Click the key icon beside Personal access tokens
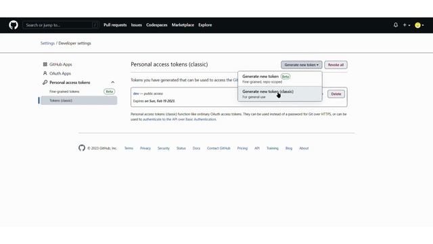This screenshot has width=433, height=244. [x=45, y=83]
